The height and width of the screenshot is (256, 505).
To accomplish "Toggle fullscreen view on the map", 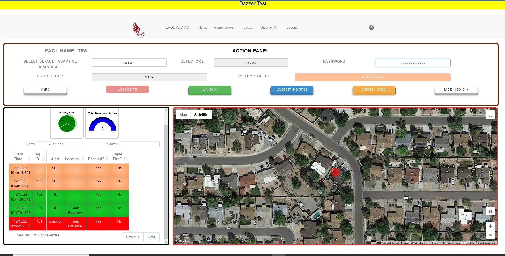I will [490, 115].
